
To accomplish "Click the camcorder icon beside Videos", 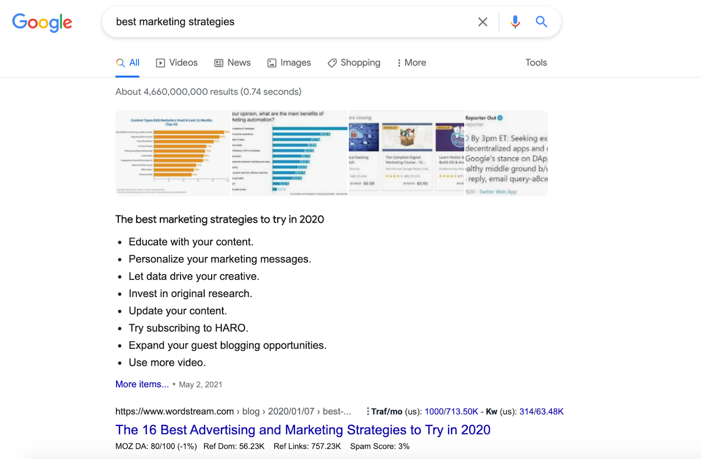I will coord(160,63).
